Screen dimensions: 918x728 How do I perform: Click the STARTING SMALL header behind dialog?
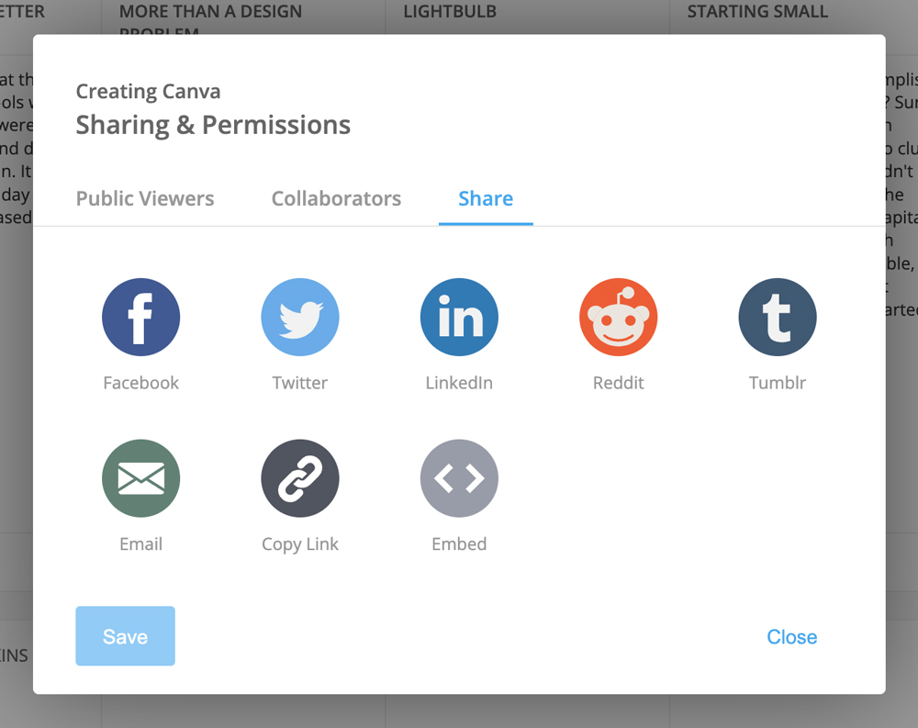[x=757, y=11]
